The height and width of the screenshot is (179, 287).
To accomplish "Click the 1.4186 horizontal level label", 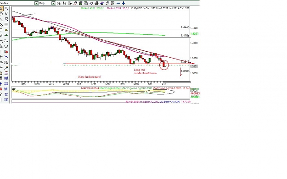I will (x=185, y=35).
